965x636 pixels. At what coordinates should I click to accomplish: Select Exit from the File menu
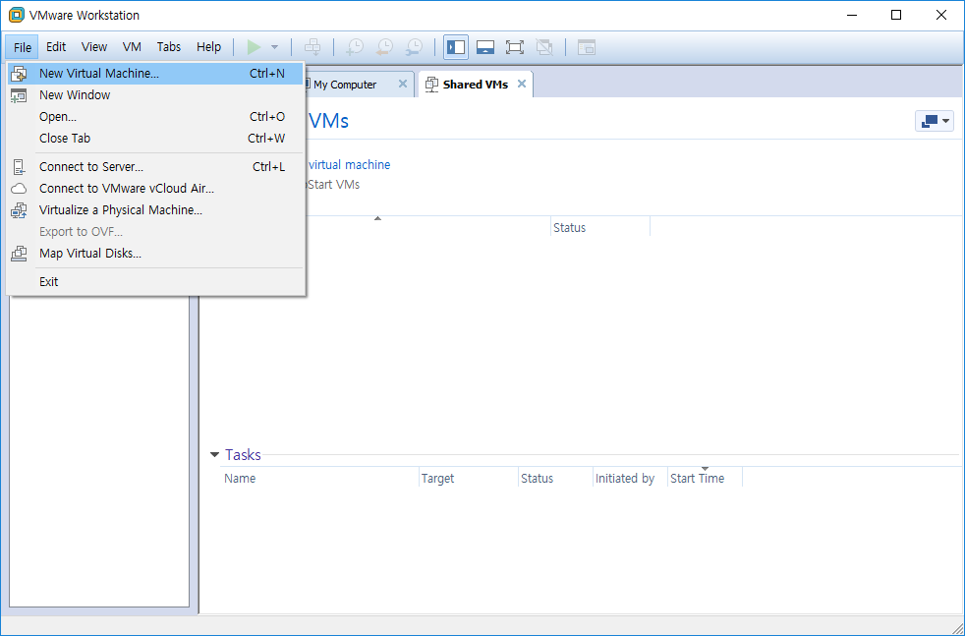pyautogui.click(x=155, y=281)
